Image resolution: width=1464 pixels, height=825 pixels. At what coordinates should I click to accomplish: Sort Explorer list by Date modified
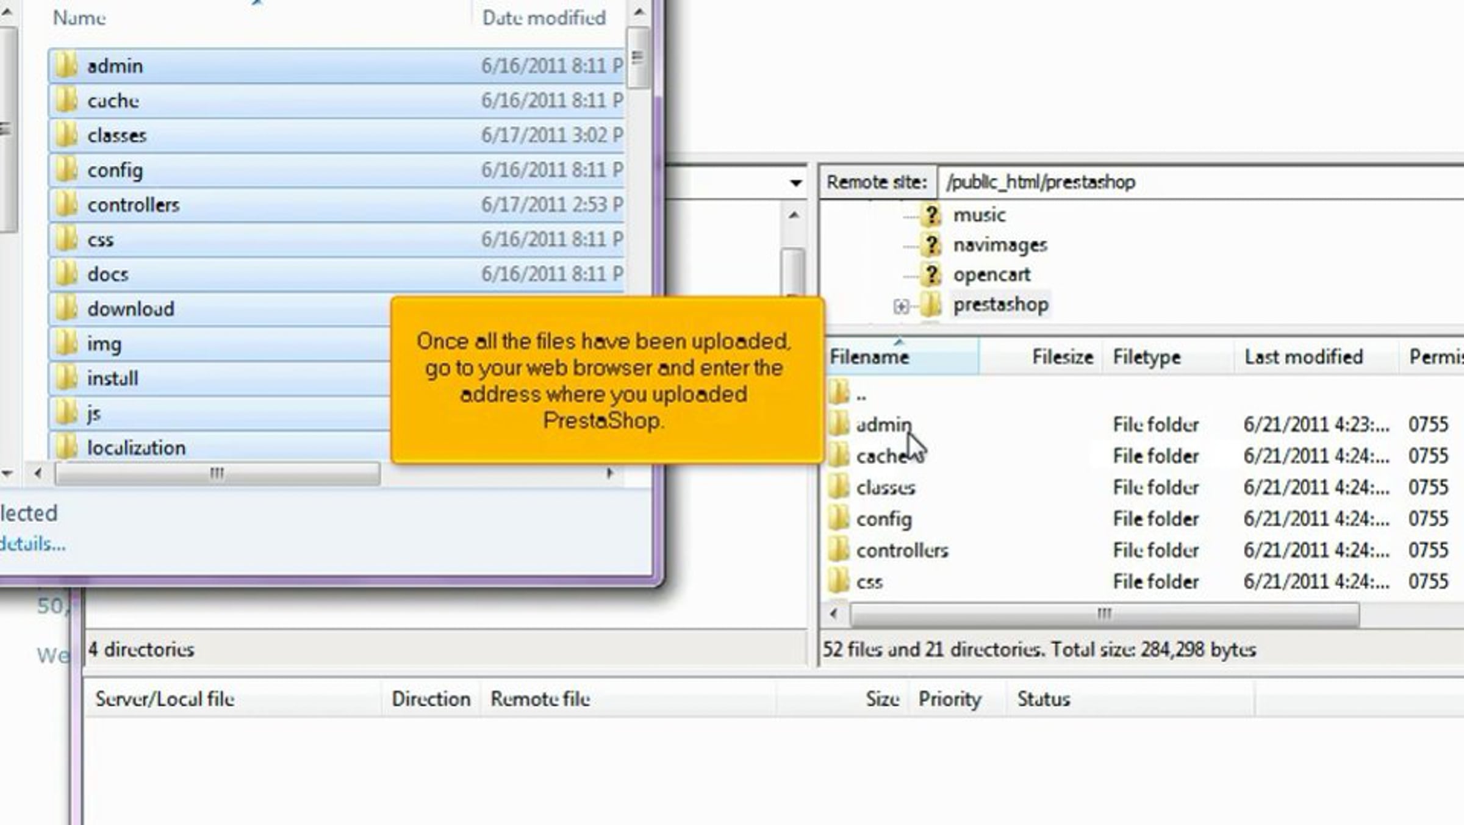click(544, 18)
